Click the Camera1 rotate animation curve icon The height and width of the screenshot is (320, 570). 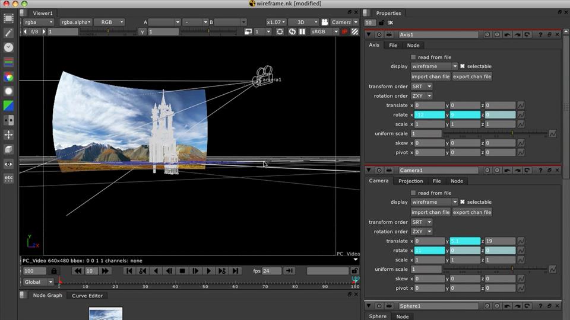coord(521,250)
